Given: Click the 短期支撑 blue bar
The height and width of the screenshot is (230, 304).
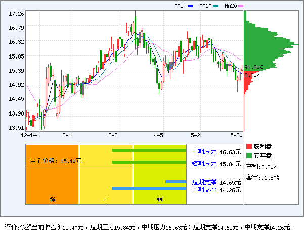Looking at the screenshot, I should 176,182.
